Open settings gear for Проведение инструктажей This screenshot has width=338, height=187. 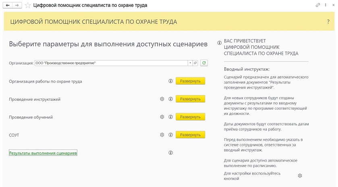162,99
